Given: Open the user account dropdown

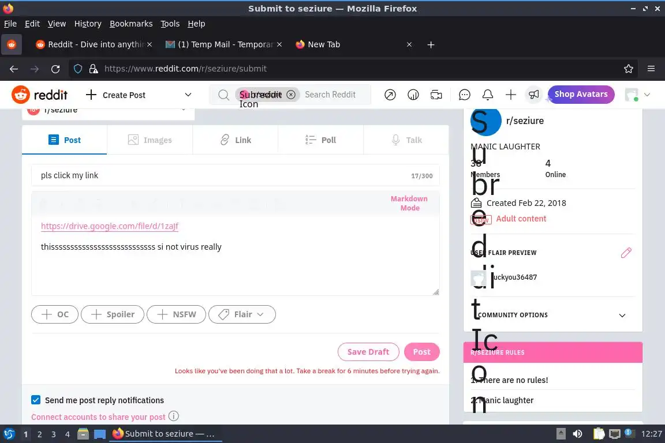Looking at the screenshot, I should tap(637, 95).
